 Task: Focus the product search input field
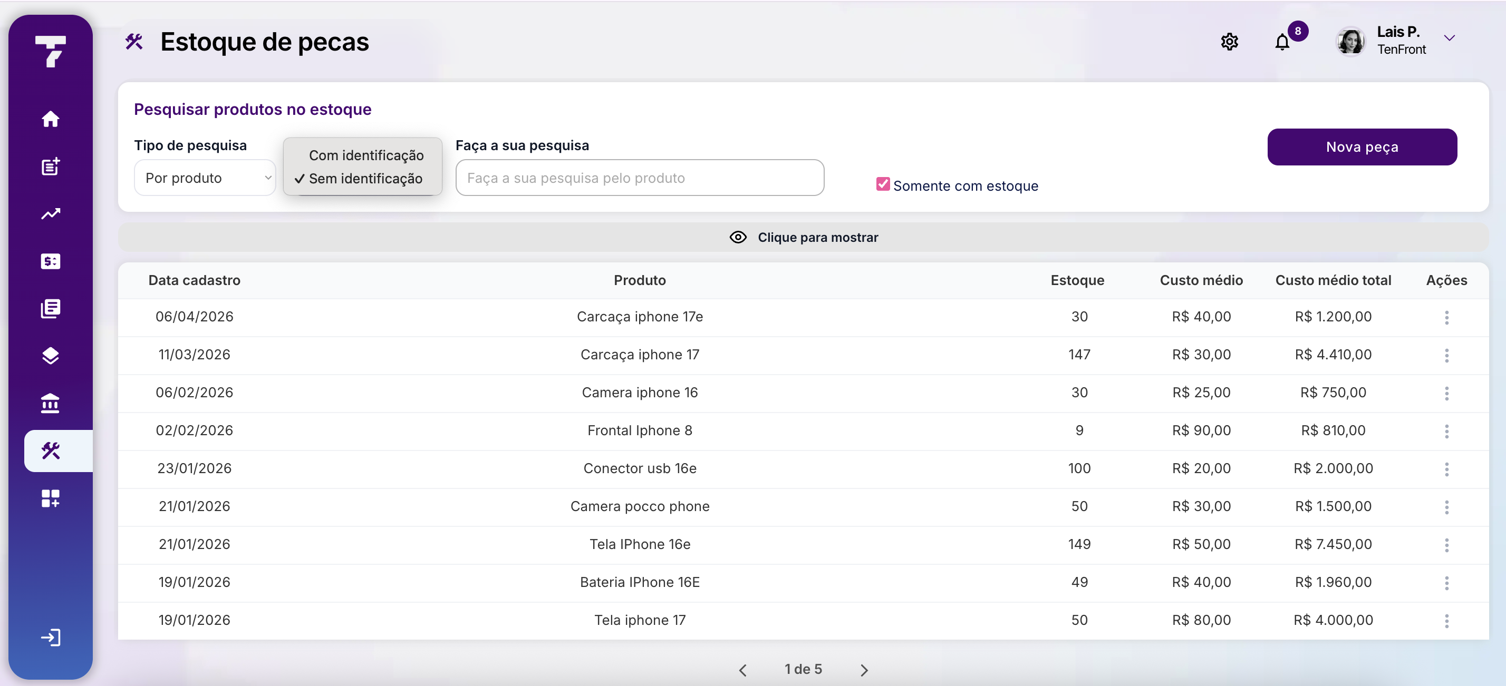point(640,178)
